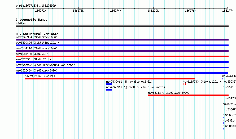Select the blue bar under nsv6325460
The image size is (236, 139).
click(x=122, y=73)
